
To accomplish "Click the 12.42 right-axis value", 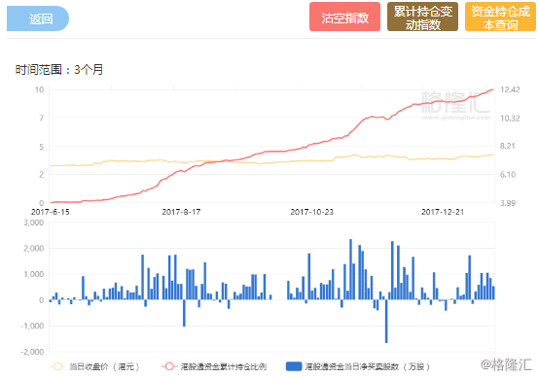I will tap(510, 89).
